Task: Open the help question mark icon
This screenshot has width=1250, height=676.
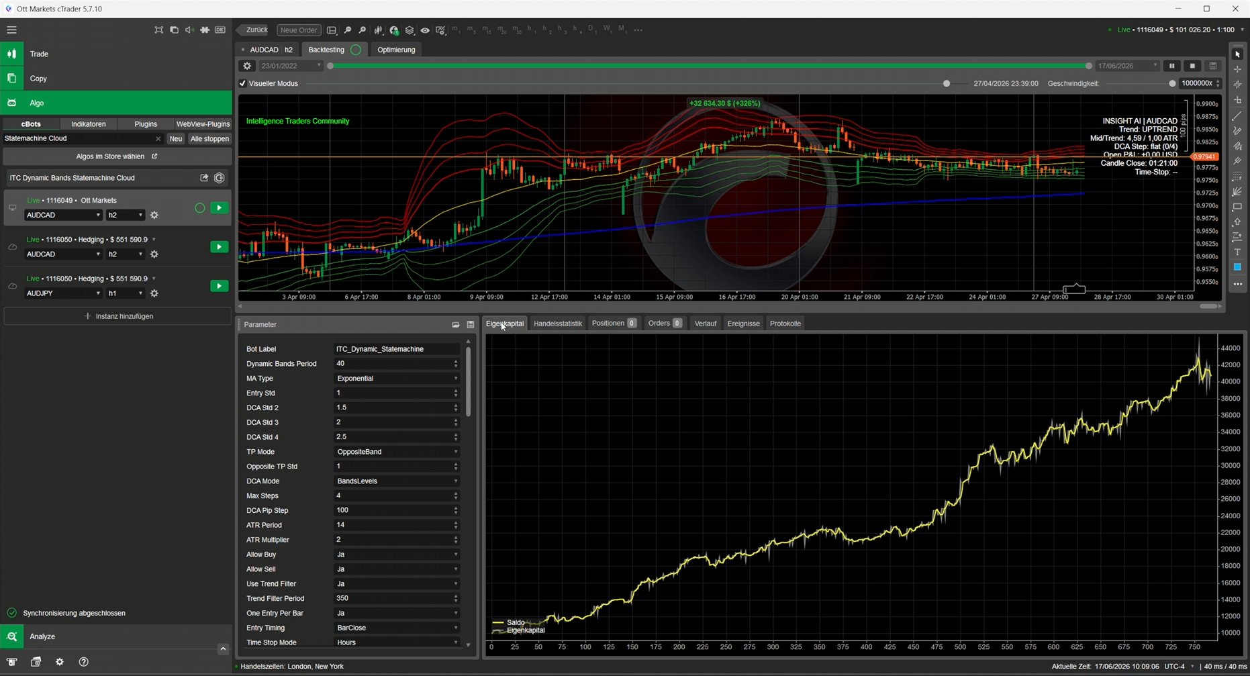Action: (83, 662)
